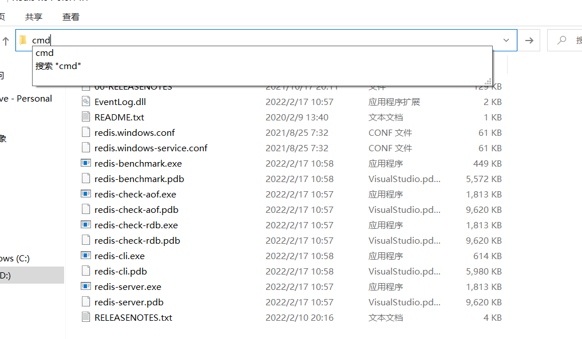Viewport: 582px width, 339px height.
Task: Click the redis-check-rdb.exe application icon
Action: click(86, 225)
